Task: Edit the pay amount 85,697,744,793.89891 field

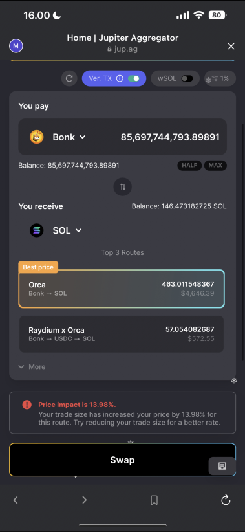Action: click(170, 137)
